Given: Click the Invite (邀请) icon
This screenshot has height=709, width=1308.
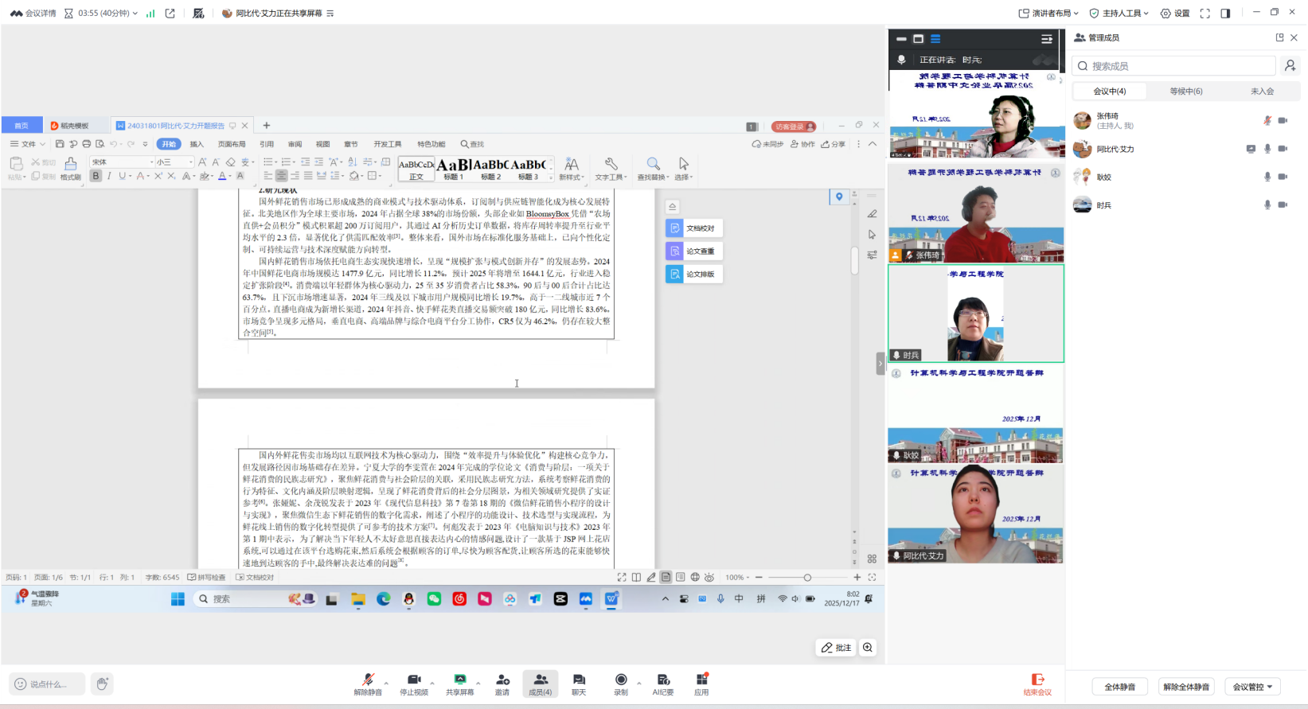Looking at the screenshot, I should click(502, 684).
